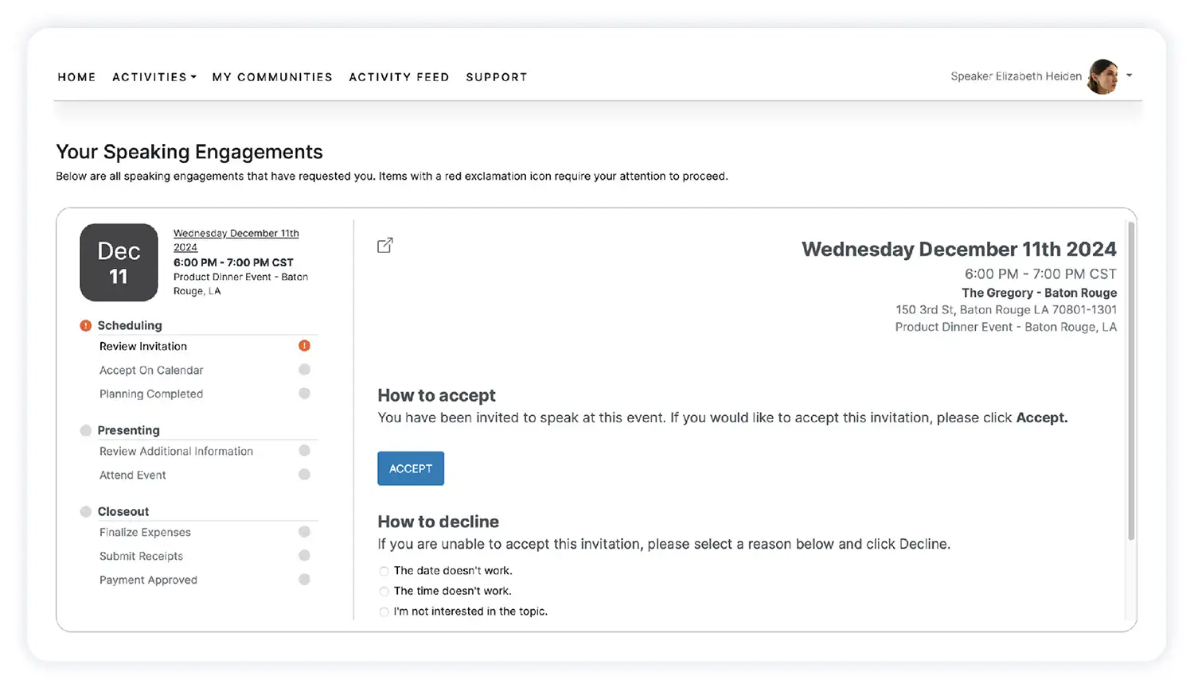Choose "I'm not interested in the topic" option

384,612
